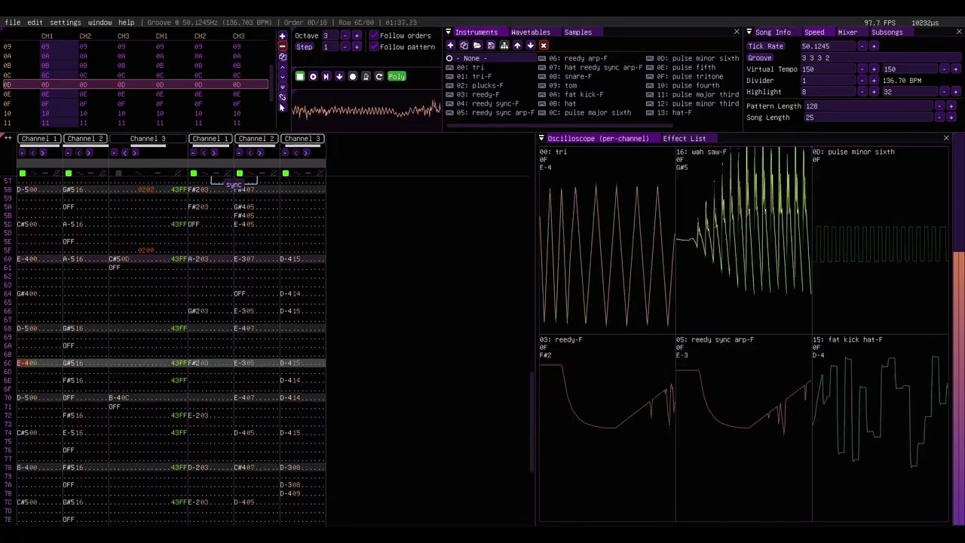Screen dimensions: 965x543
Task: Stop playback with the green stop button
Action: click(300, 76)
